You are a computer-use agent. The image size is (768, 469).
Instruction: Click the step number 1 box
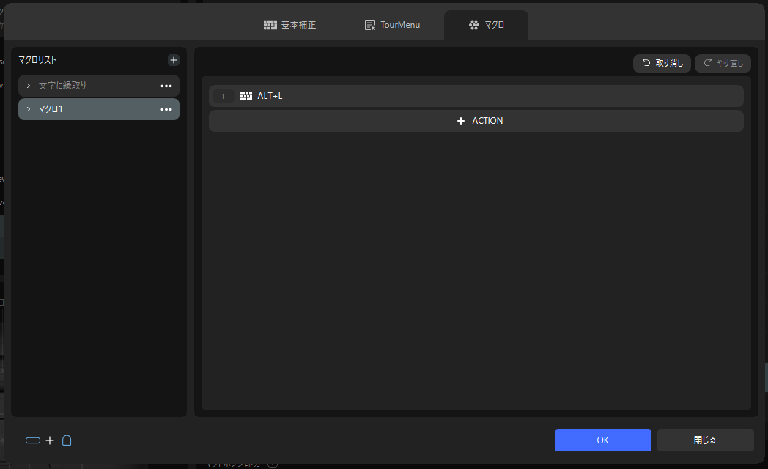[x=223, y=96]
